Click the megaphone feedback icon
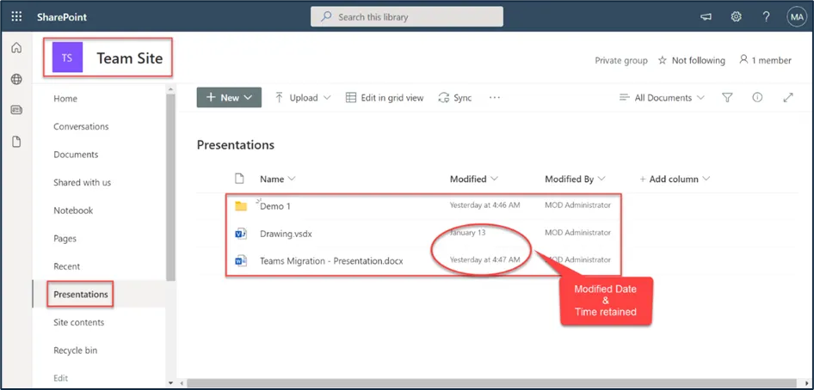 tap(706, 16)
